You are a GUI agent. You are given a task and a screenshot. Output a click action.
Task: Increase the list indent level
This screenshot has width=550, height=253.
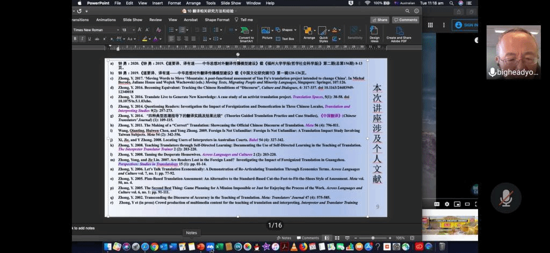pos(205,29)
